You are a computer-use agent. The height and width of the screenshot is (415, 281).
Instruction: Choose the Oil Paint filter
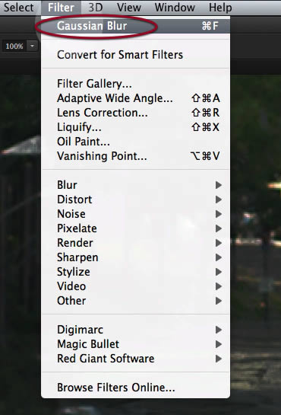(x=136, y=142)
